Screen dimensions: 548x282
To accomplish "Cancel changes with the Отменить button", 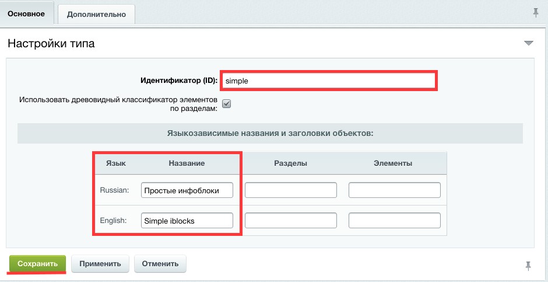I will 160,263.
